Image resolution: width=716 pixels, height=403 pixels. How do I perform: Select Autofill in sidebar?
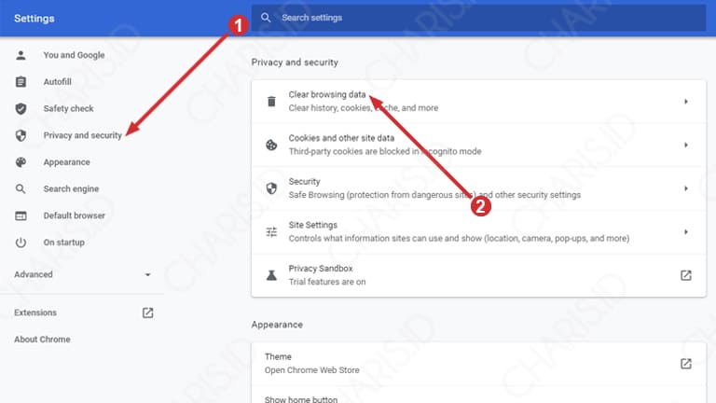tap(58, 82)
